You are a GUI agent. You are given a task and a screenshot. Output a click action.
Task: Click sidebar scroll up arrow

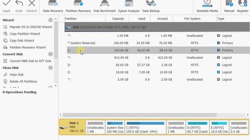click(x=55, y=19)
